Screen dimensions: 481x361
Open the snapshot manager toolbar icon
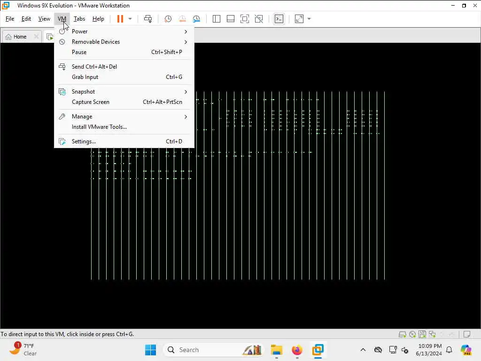click(x=196, y=19)
